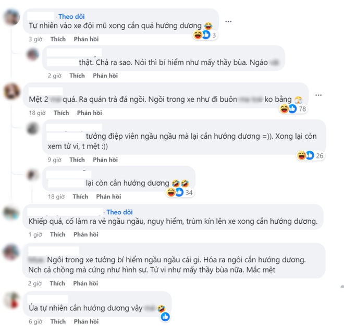The height and width of the screenshot is (328, 344).
Task: Open the reaction list showing 34 reactions
Action: coord(180,192)
